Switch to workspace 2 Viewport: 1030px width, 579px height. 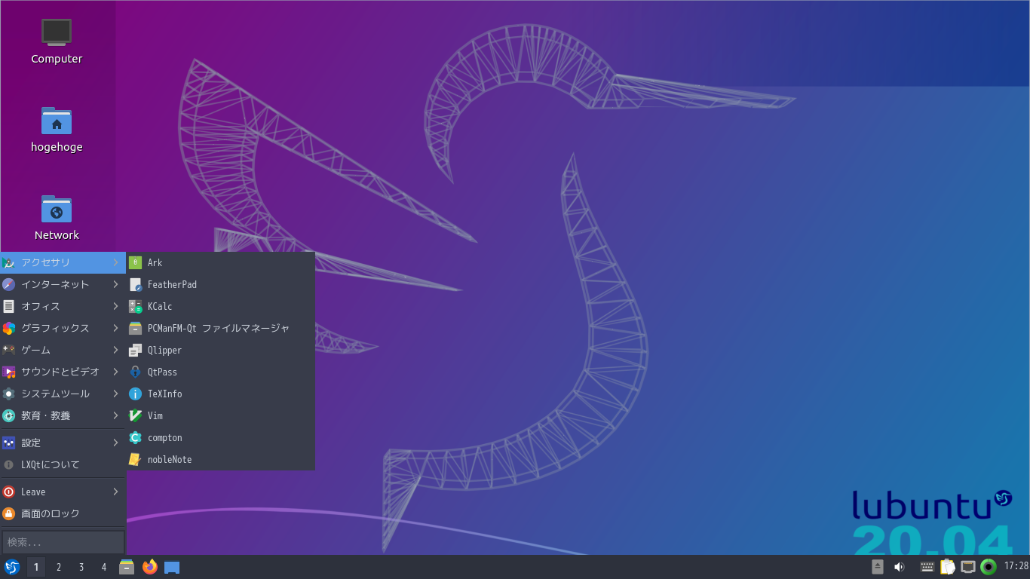59,567
